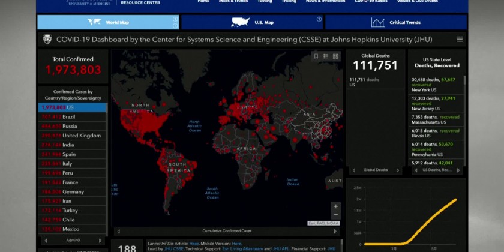Go to next page of Admin0 list

[100, 240]
